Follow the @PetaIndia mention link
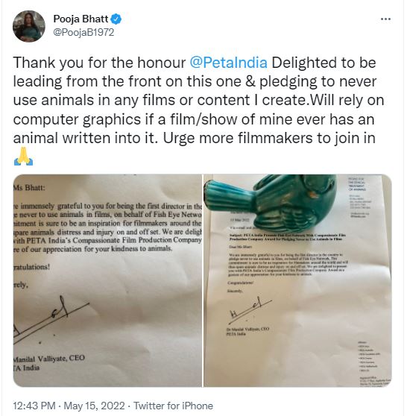407x416 pixels. click(x=228, y=63)
